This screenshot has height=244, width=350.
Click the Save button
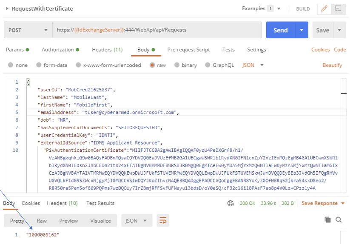(x=323, y=30)
